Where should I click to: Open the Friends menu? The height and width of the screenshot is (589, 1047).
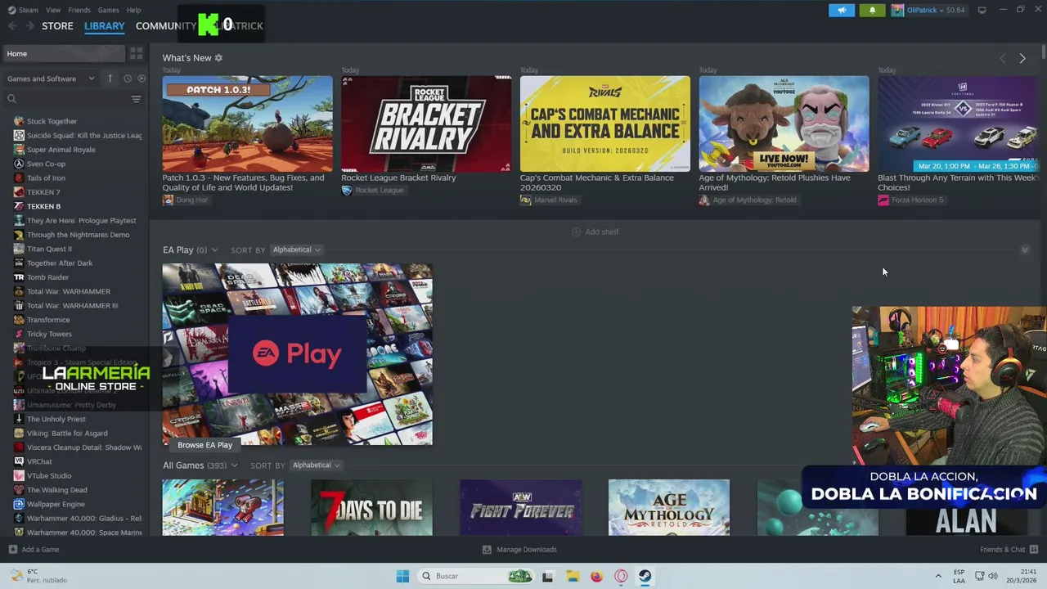coord(79,10)
